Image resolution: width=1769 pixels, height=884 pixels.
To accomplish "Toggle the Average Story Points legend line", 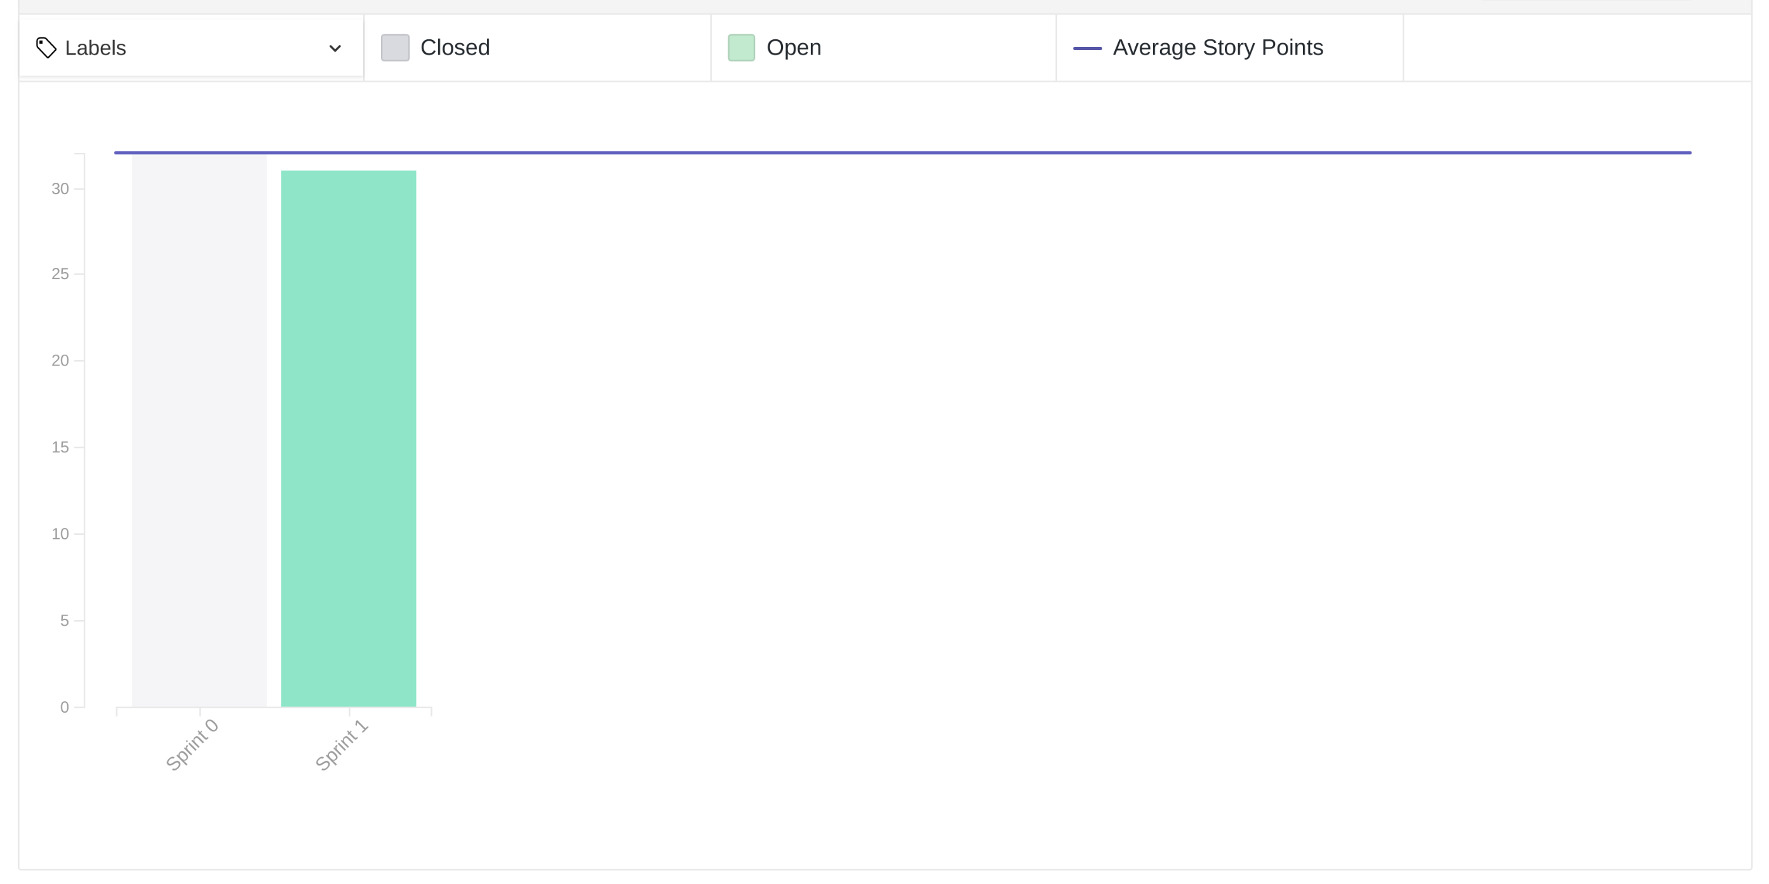I will [1087, 49].
